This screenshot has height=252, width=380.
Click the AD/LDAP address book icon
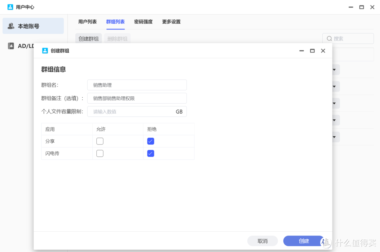(x=11, y=46)
